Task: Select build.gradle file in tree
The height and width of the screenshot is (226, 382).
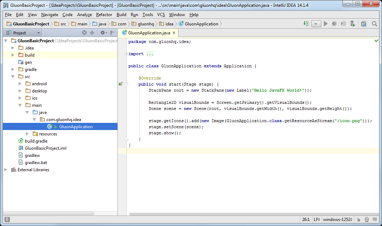Action: [x=33, y=141]
